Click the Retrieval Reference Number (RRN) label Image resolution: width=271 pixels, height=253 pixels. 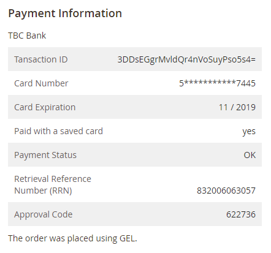[x=53, y=185]
